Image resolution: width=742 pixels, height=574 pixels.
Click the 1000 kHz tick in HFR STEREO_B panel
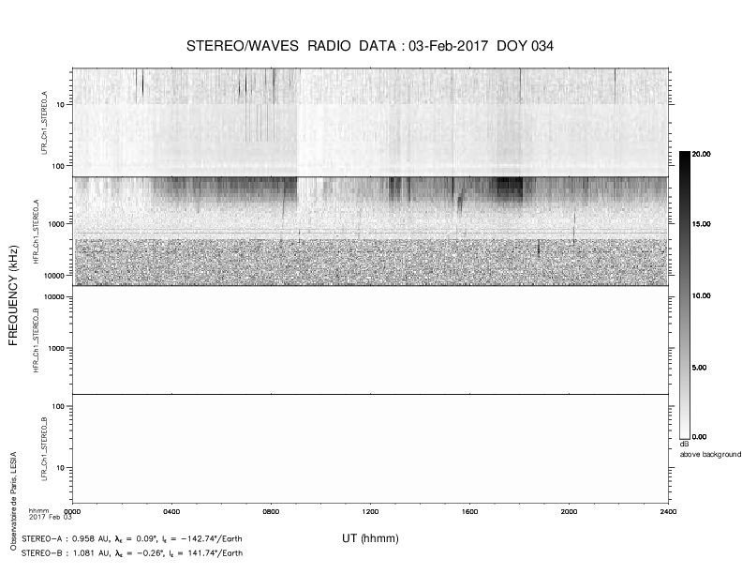click(x=57, y=349)
